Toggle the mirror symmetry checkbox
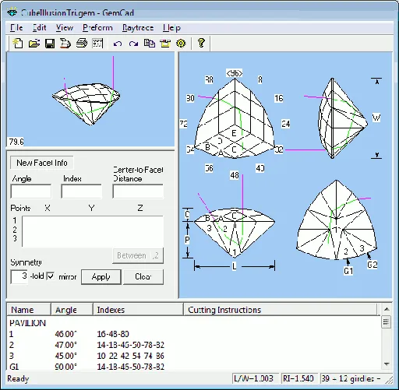Viewport: 399px width, 390px height. (51, 276)
